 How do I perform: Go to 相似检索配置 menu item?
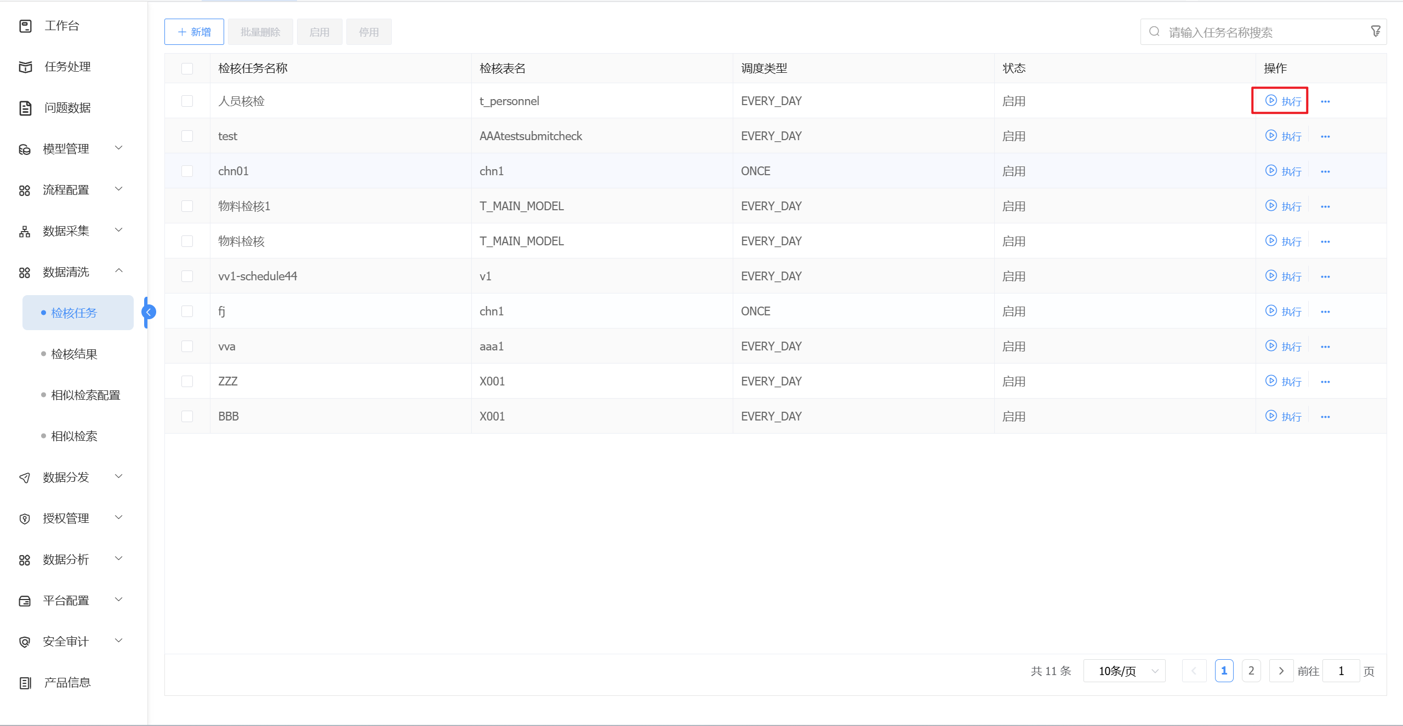click(85, 395)
